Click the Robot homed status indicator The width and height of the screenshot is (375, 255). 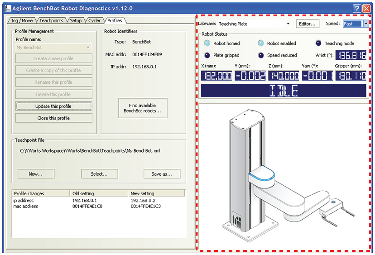tap(207, 43)
